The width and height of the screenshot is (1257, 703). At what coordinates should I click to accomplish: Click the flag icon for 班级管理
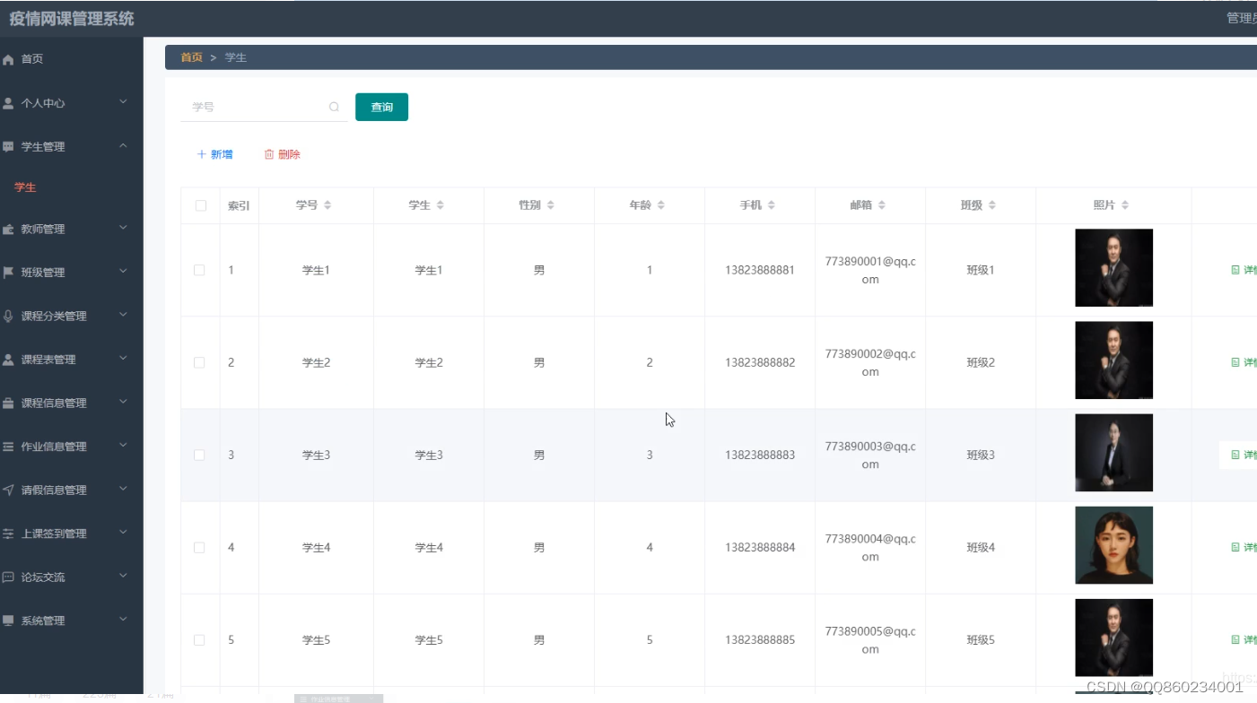pyautogui.click(x=8, y=273)
